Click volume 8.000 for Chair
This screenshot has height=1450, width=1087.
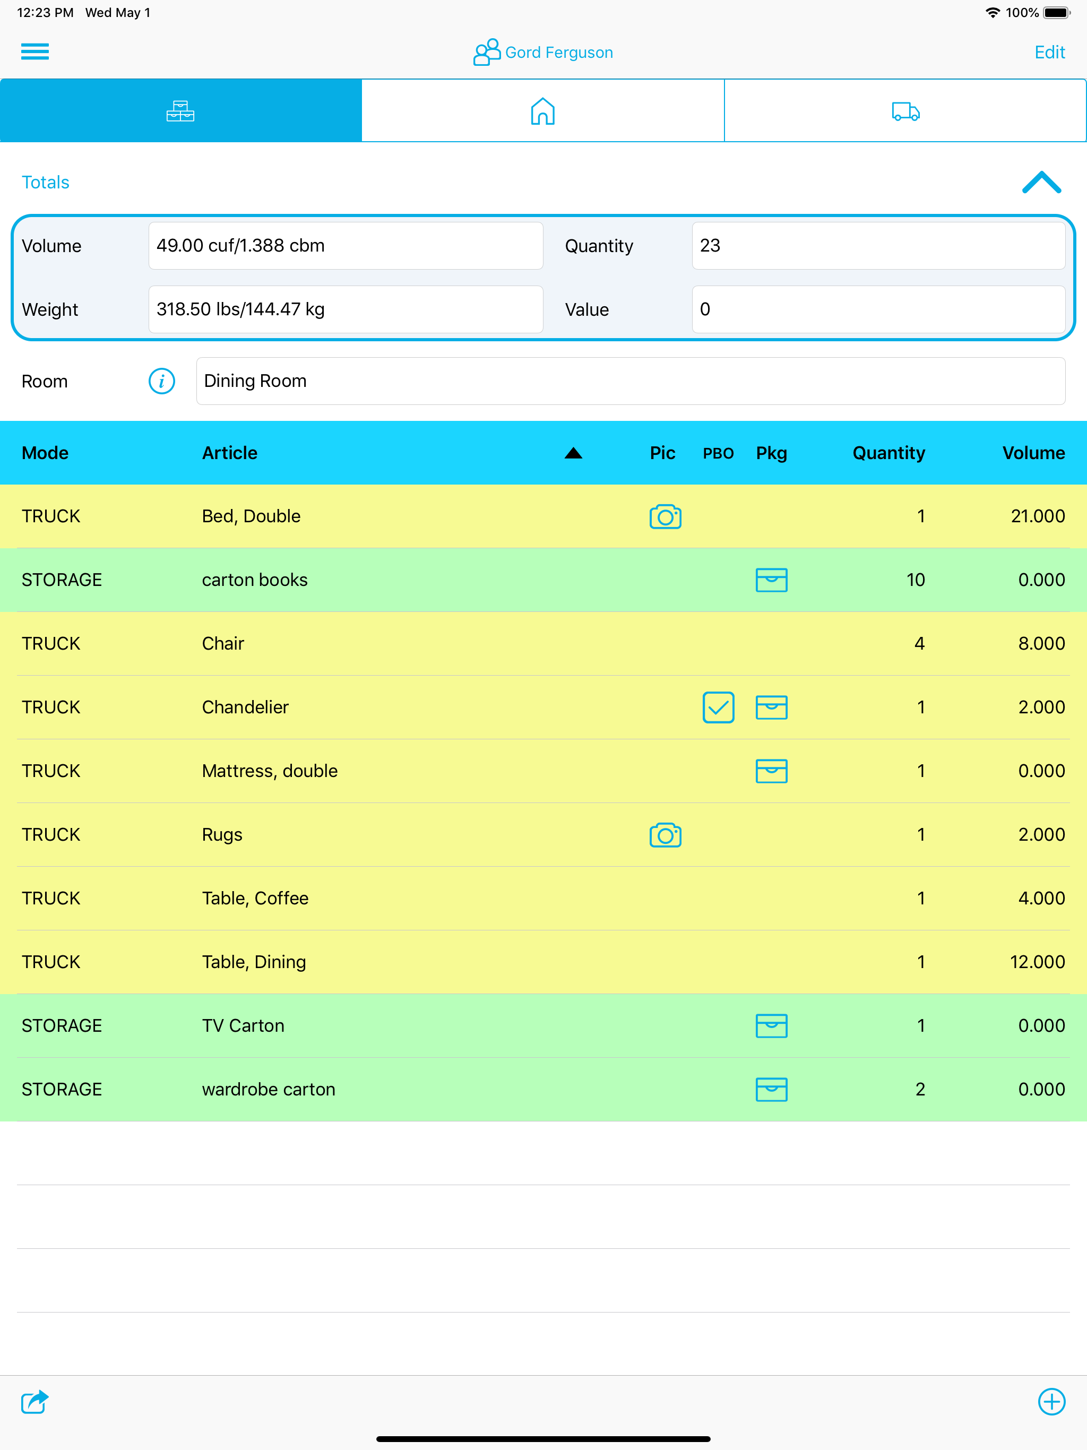point(1041,644)
